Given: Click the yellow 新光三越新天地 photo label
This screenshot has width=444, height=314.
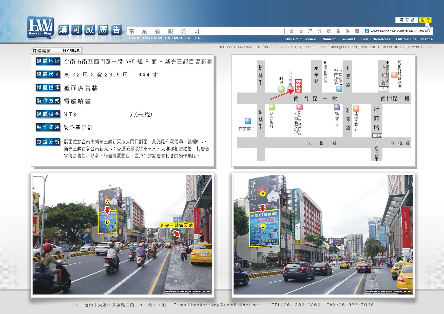Looking at the screenshot, I should click(x=177, y=225).
